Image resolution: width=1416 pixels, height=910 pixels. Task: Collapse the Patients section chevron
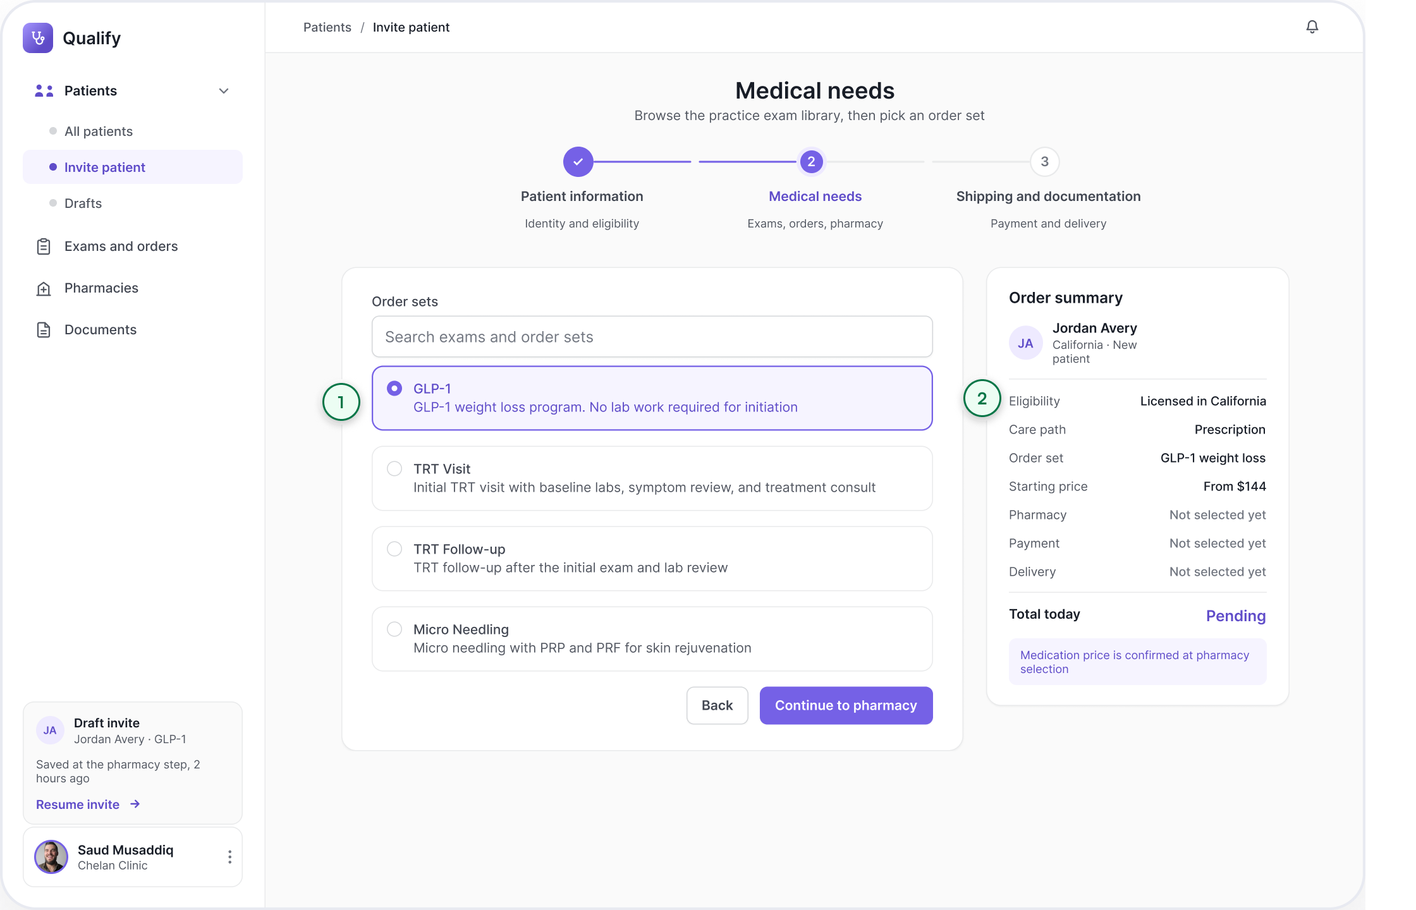[x=224, y=91]
